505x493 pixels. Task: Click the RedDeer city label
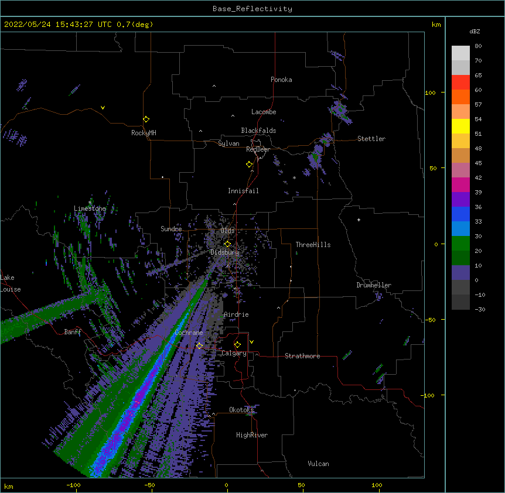tap(258, 149)
